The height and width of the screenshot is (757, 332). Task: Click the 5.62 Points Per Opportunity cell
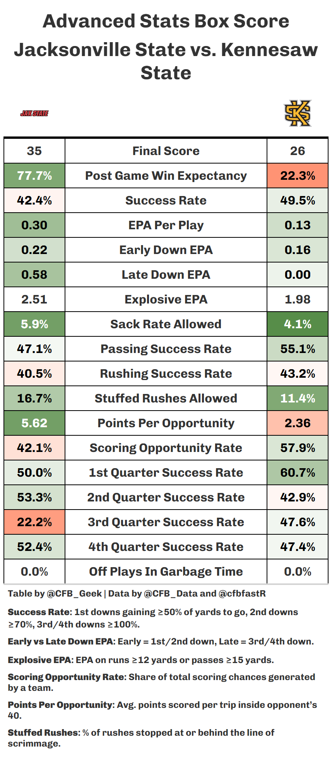tap(34, 423)
